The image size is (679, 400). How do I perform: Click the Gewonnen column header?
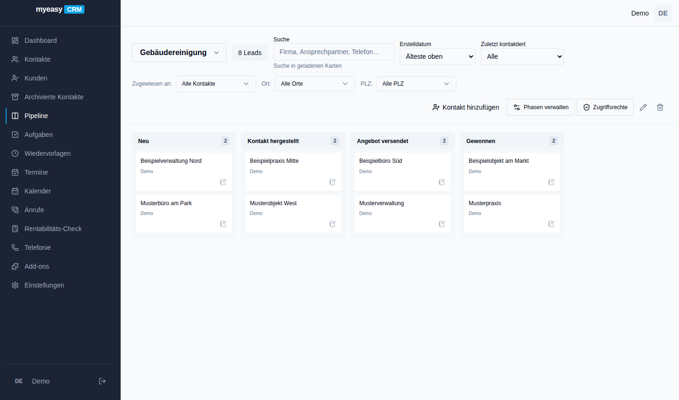click(x=512, y=141)
